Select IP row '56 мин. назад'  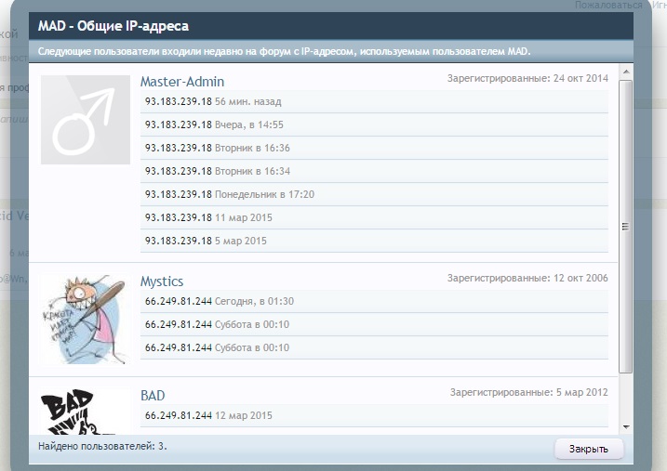[374, 101]
